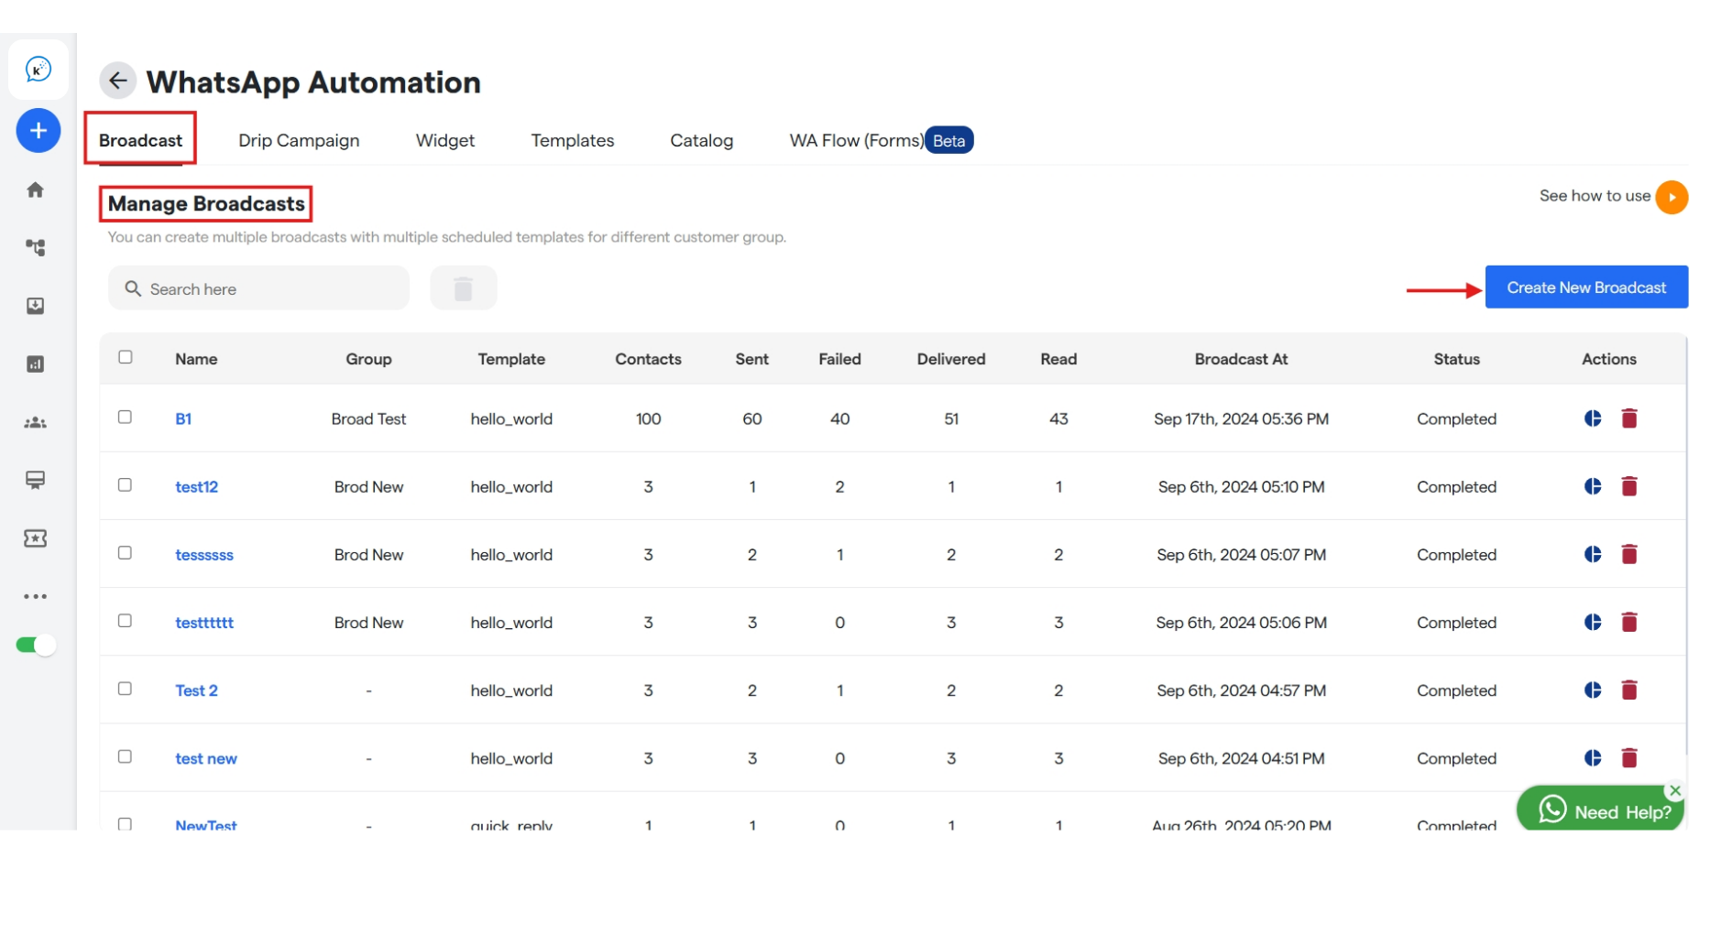Viewport: 1710px width, 934px height.
Task: Click Sep 17th, 2024 05:36 PM cell
Action: pos(1241,418)
